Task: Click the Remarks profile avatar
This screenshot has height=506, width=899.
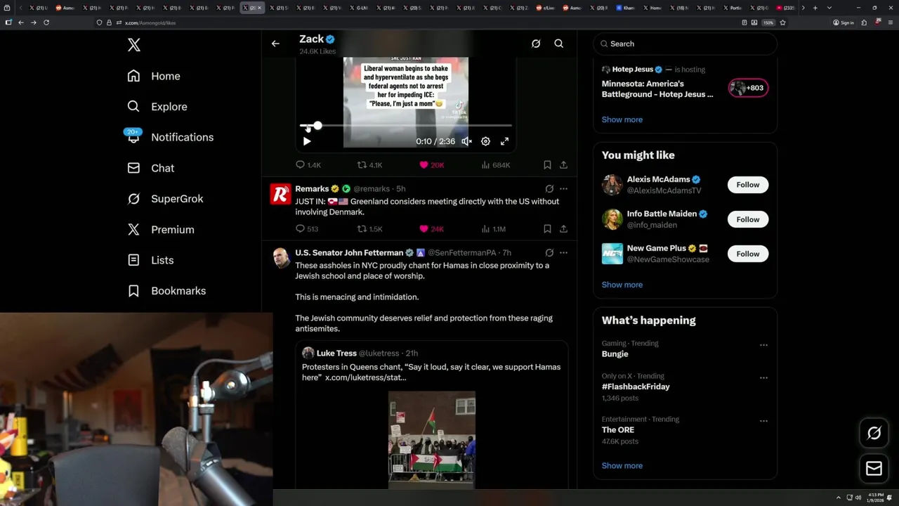Action: coord(280,194)
